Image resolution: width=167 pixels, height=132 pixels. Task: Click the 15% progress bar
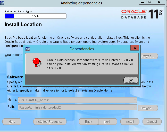pyautogui.click(x=36, y=16)
